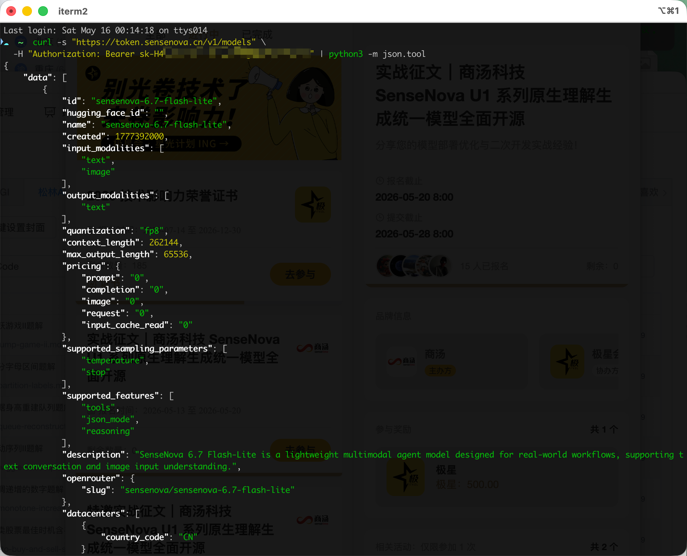
Task: Click the "data" key
Action: (37, 78)
